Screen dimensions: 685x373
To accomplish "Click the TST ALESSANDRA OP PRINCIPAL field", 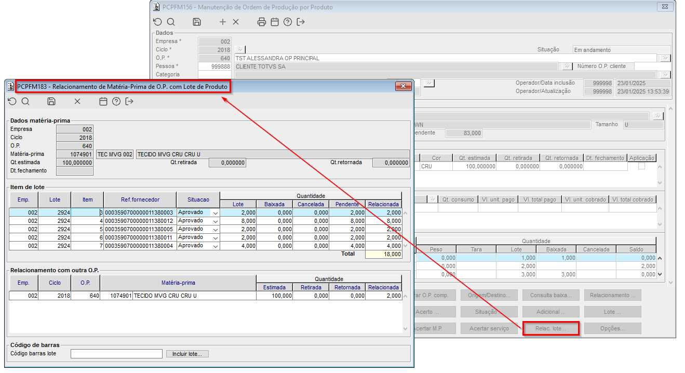I will point(447,58).
